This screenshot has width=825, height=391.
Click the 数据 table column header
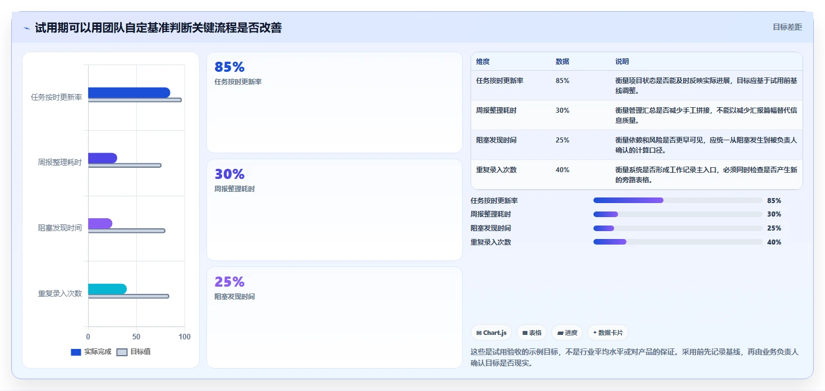(x=563, y=62)
